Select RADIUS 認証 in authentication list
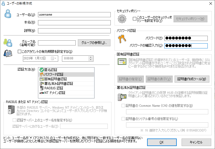 [x=66, y=88]
